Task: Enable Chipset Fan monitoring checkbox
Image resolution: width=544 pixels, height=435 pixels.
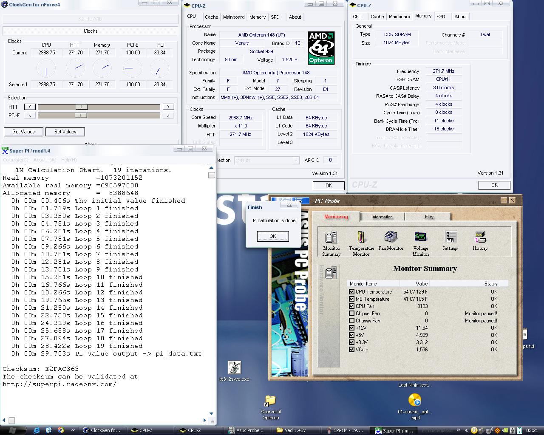Action: pyautogui.click(x=351, y=314)
